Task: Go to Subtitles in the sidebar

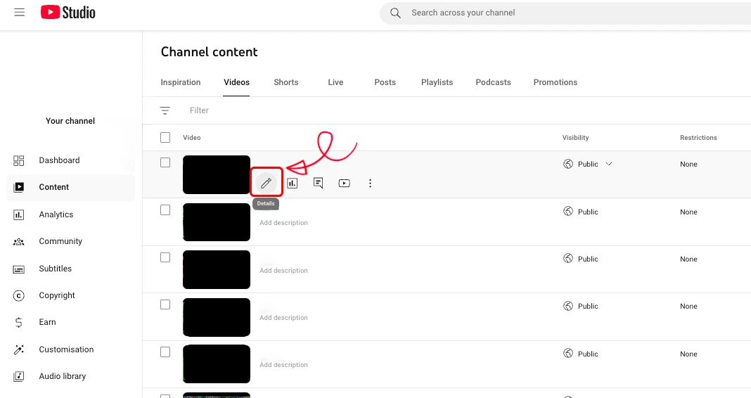Action: [55, 269]
